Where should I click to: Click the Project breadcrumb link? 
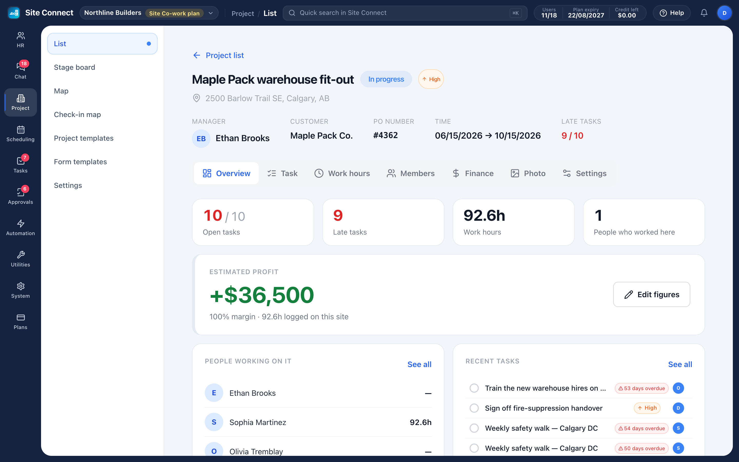(242, 13)
